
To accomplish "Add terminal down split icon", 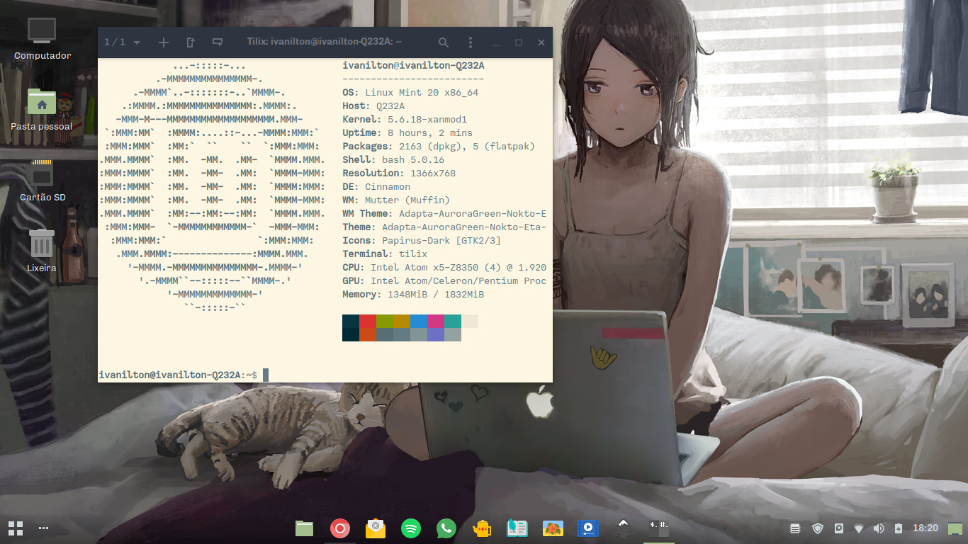I will 218,42.
